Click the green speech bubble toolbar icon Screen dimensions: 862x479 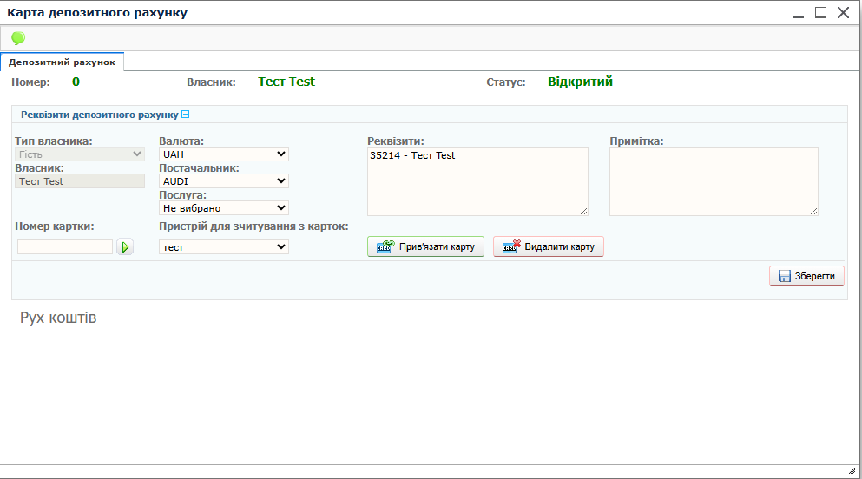click(18, 38)
